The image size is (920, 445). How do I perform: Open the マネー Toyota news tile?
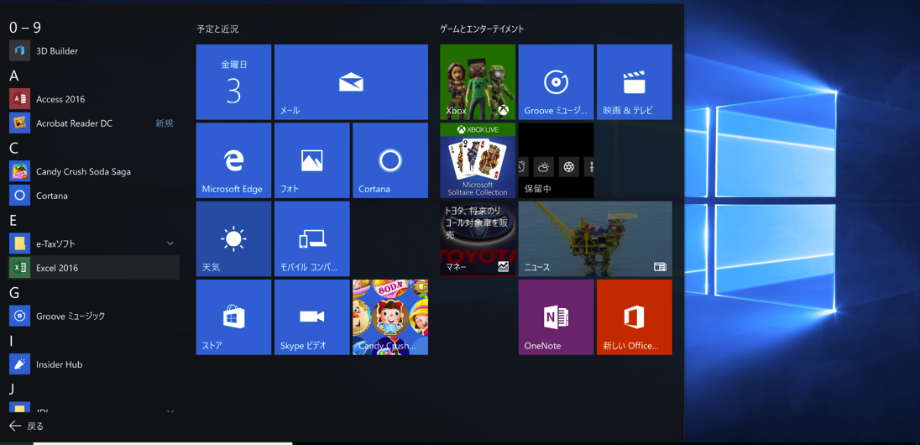pos(478,239)
